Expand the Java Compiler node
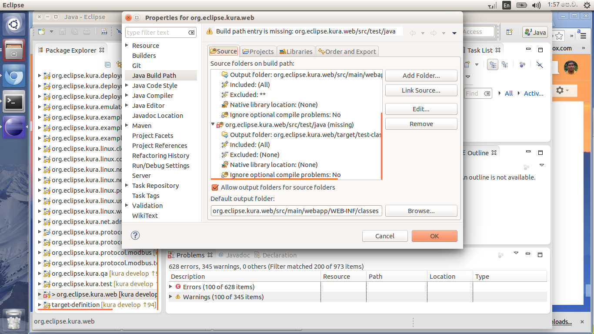594x334 pixels. (127, 95)
